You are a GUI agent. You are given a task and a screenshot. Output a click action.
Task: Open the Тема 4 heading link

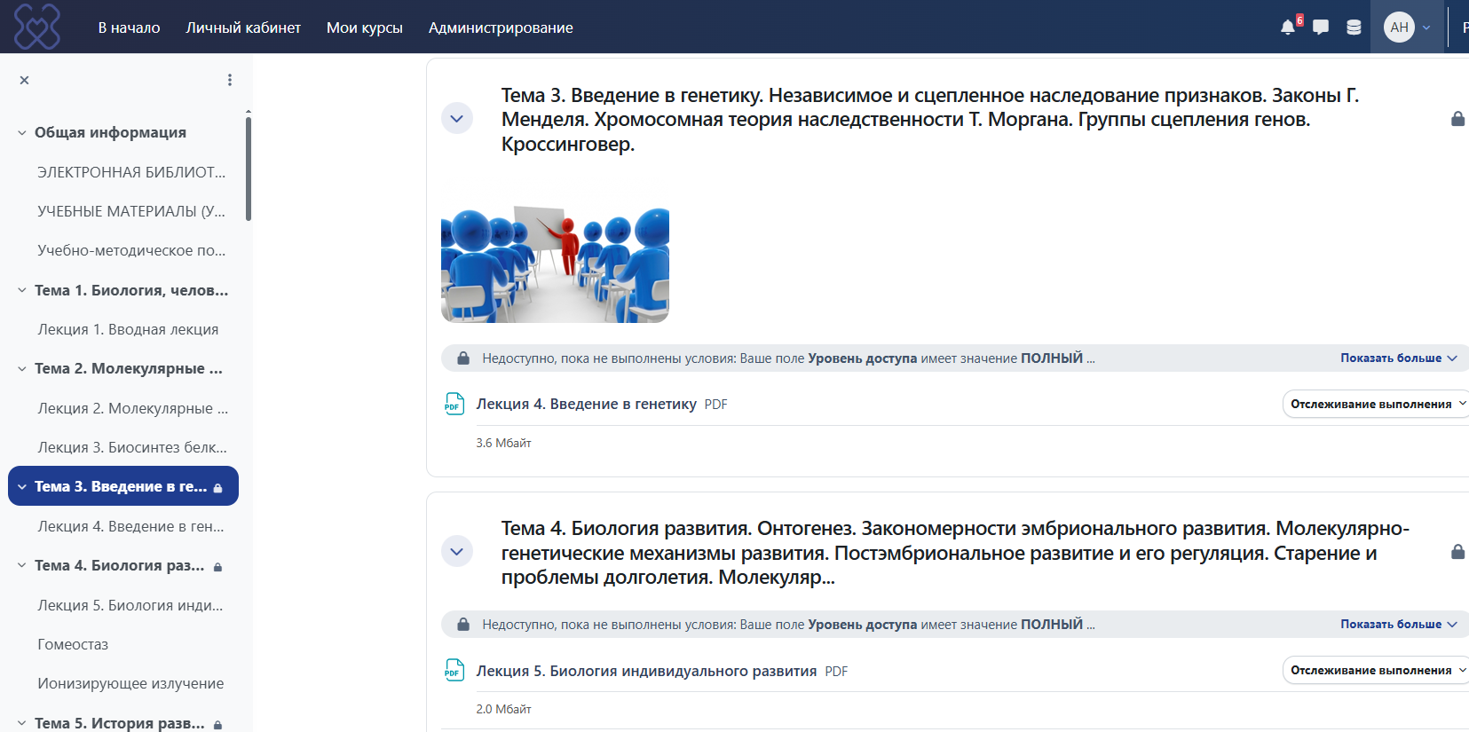pos(955,553)
